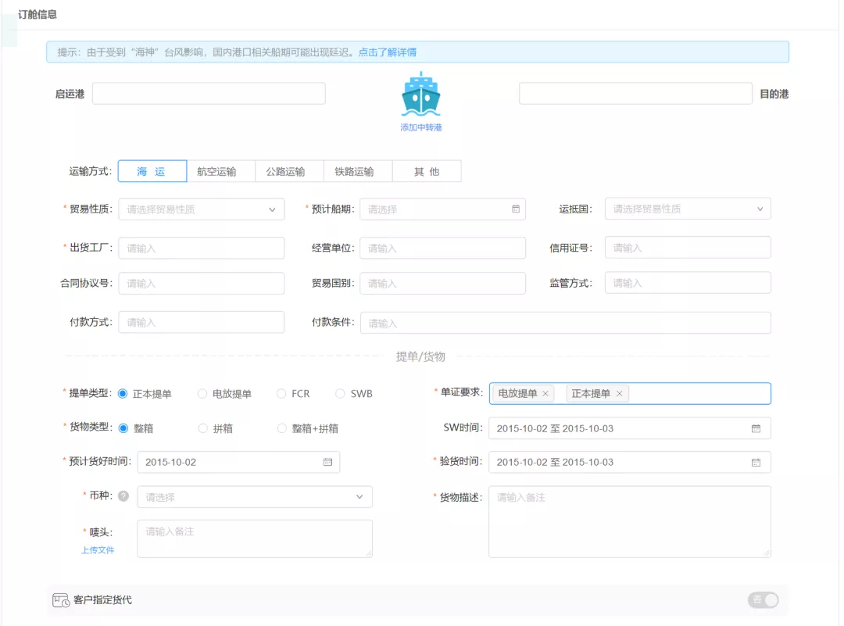
Task: Remove the 正本提单 tag via its × icon
Action: pyautogui.click(x=619, y=394)
